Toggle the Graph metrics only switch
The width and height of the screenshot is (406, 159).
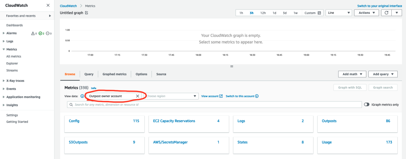pyautogui.click(x=366, y=105)
